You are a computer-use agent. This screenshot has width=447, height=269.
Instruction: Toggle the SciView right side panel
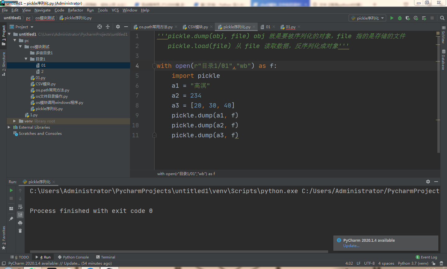click(443, 35)
